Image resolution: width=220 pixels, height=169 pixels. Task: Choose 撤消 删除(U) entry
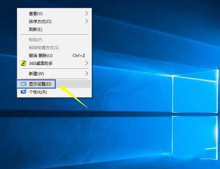click(x=54, y=56)
